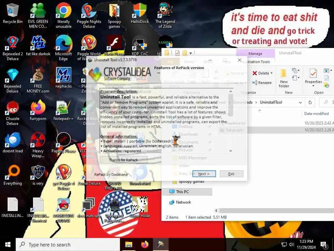Switch to the Manage ribbon tab
334x251 pixels.
tap(255, 54)
